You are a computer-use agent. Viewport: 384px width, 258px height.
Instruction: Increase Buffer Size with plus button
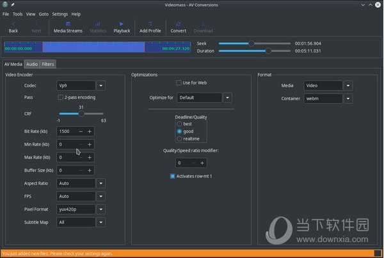click(x=90, y=171)
